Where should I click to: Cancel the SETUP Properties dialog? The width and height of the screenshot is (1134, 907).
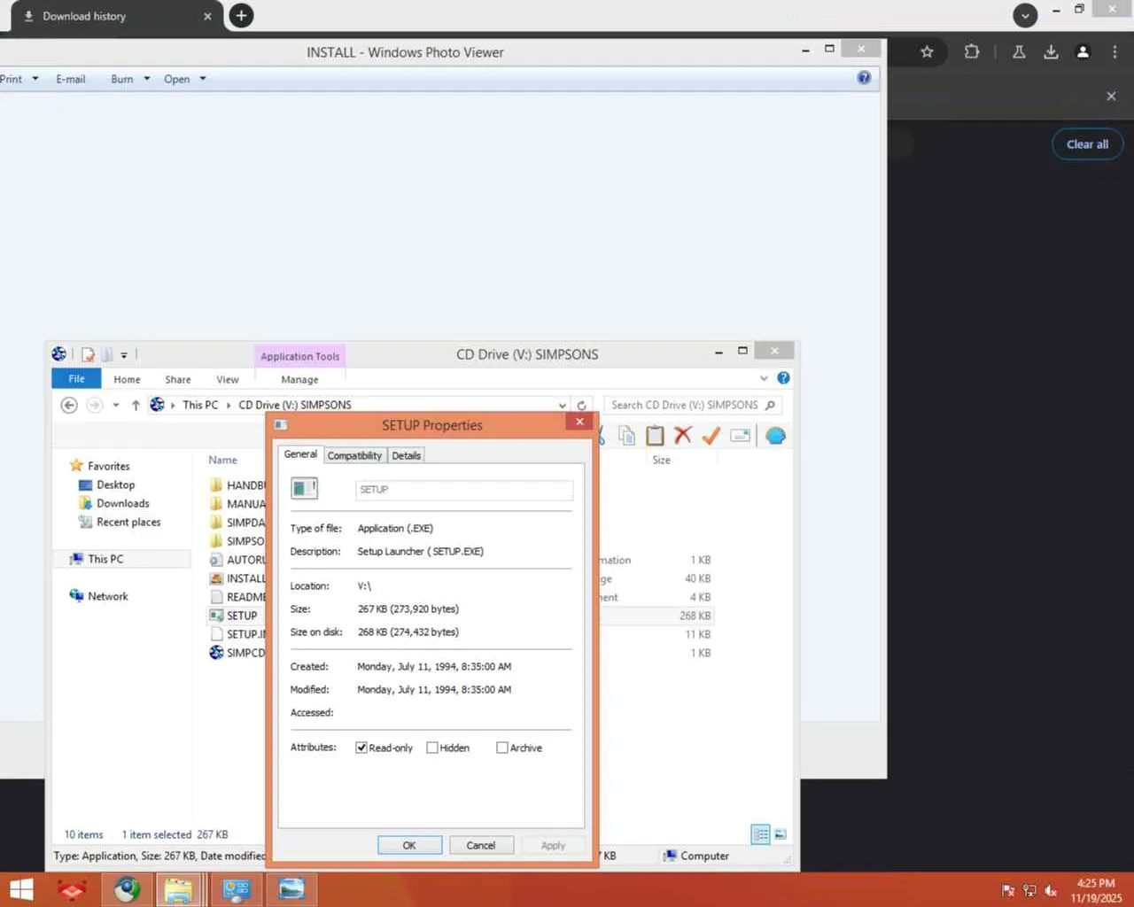point(481,845)
